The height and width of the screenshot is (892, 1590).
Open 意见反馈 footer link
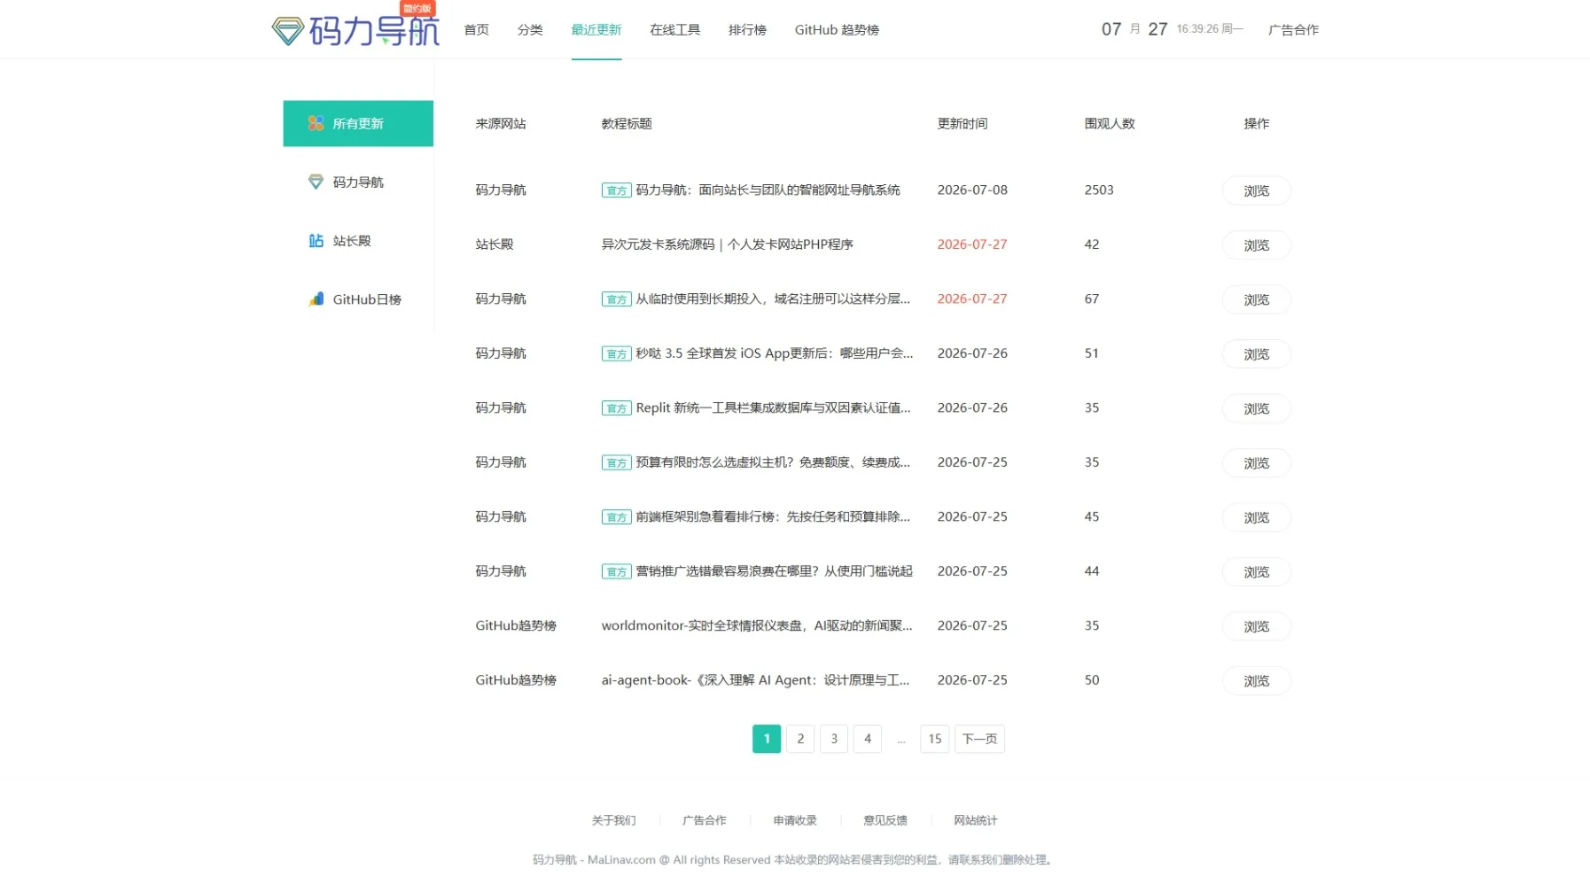[885, 820]
